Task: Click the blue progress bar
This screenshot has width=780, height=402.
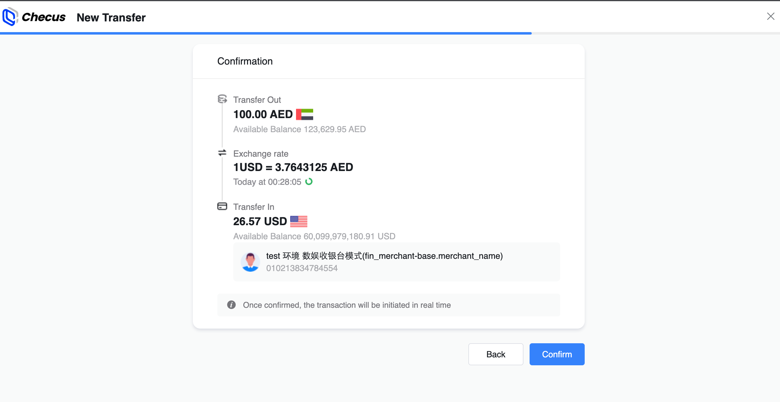Action: point(266,33)
